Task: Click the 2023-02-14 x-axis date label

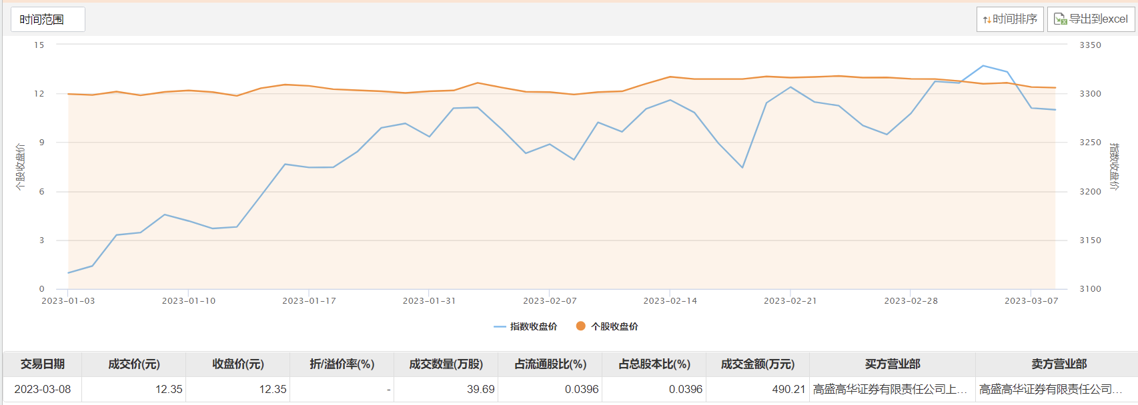Action: point(670,301)
